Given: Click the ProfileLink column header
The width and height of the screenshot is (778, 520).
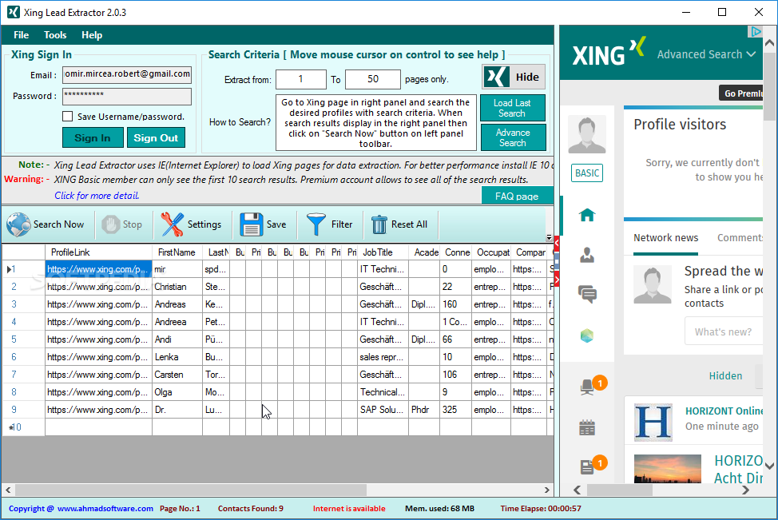Looking at the screenshot, I should click(x=99, y=252).
